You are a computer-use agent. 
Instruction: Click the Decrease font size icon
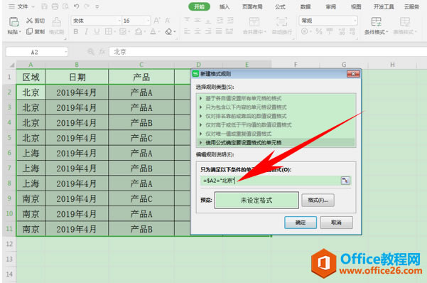pyautogui.click(x=168, y=21)
